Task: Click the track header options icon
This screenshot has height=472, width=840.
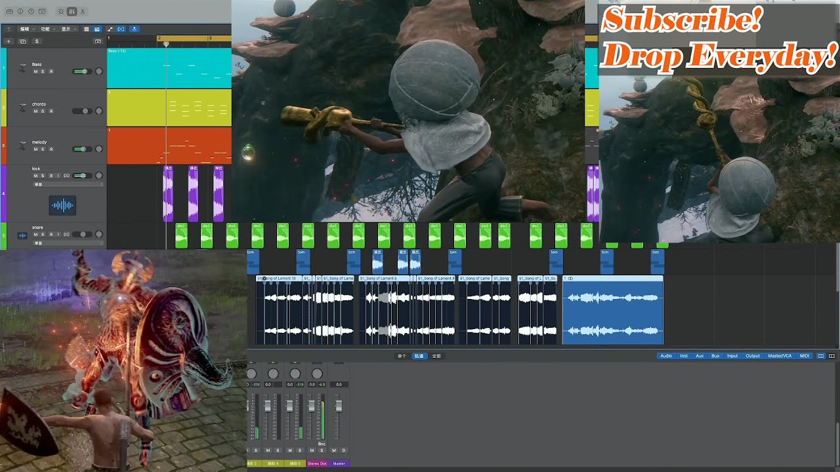Action: [x=98, y=41]
